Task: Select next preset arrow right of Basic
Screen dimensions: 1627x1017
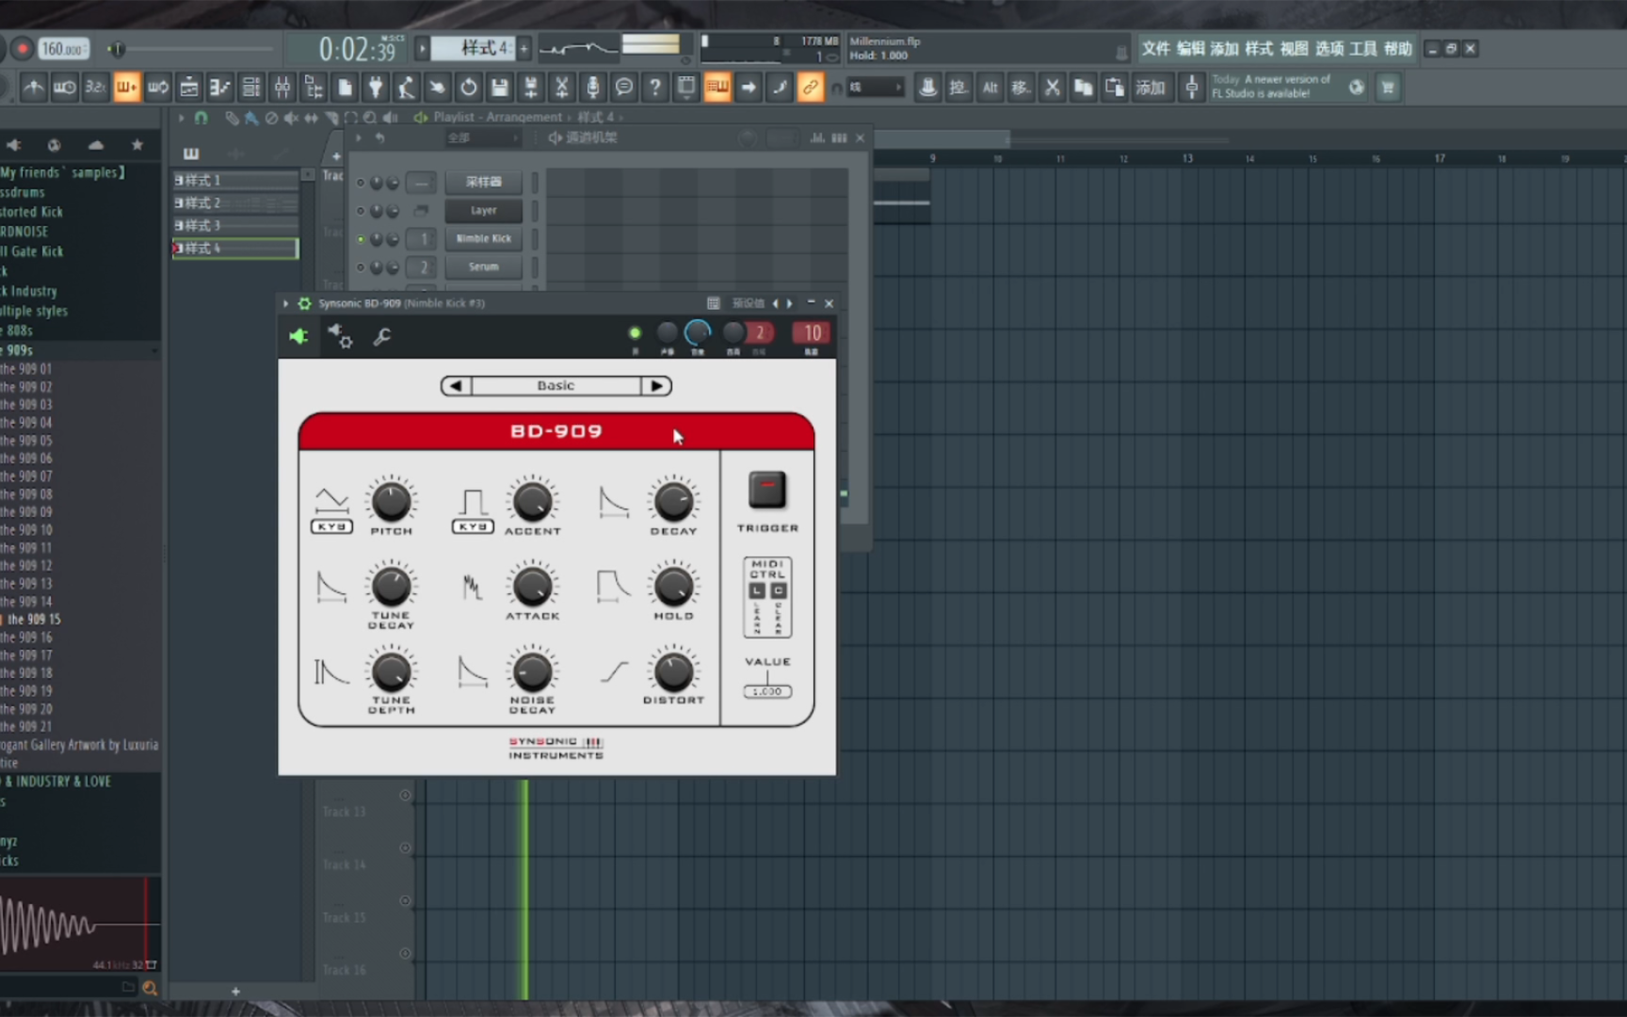Action: pos(657,385)
